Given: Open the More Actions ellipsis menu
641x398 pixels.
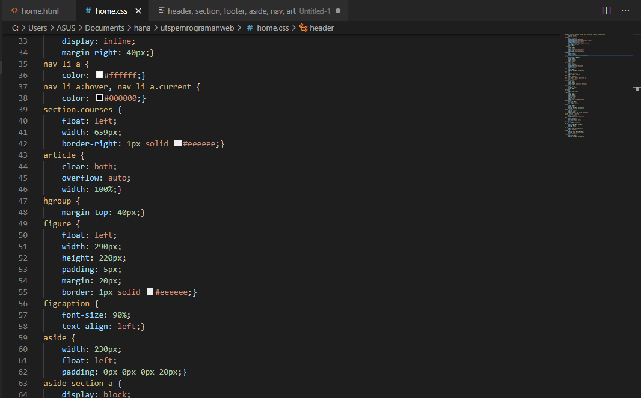Looking at the screenshot, I should (x=625, y=11).
